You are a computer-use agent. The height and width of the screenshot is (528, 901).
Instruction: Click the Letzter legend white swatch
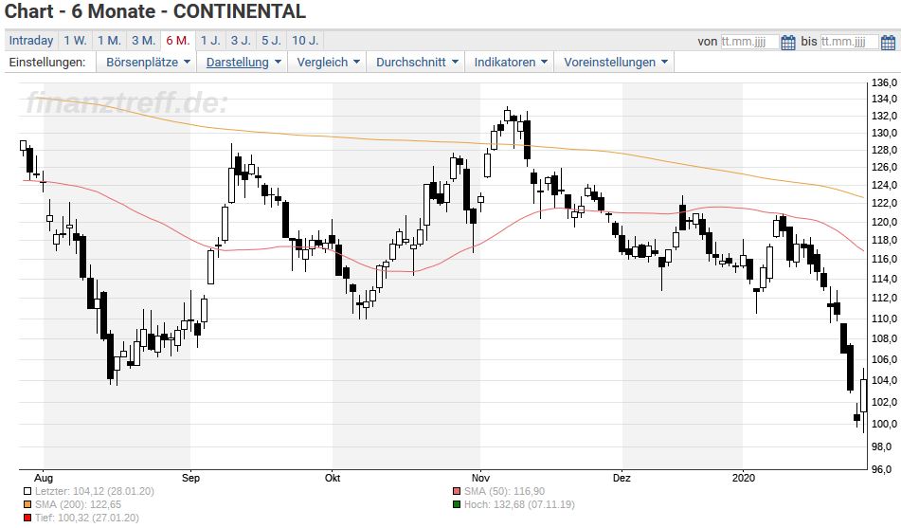point(27,492)
